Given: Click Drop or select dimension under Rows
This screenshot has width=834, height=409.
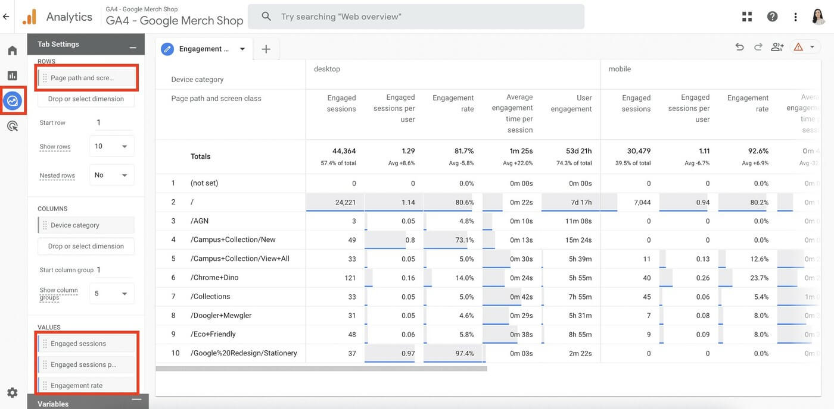Looking at the screenshot, I should click(86, 98).
